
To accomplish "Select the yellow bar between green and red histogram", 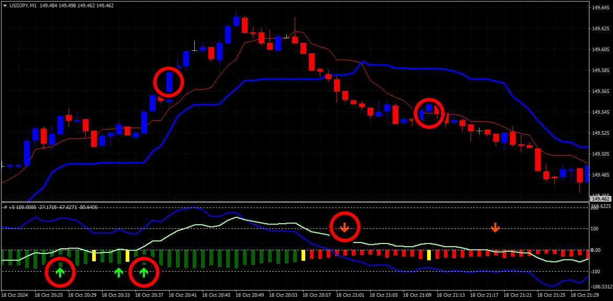I will pyautogui.click(x=304, y=256).
